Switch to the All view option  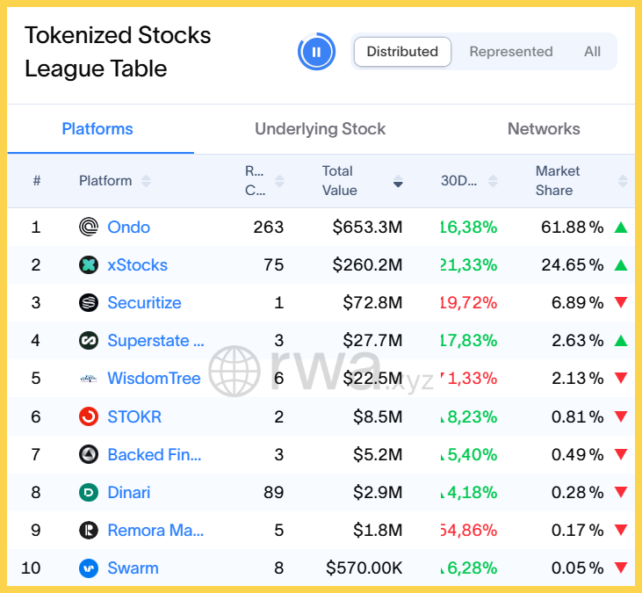[593, 52]
